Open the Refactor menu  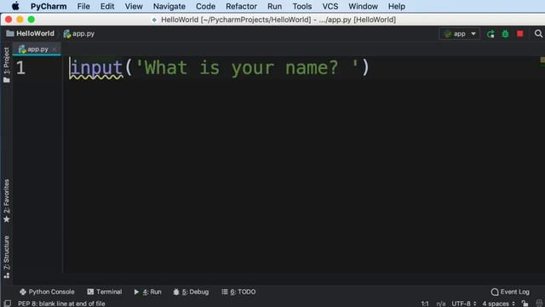point(241,6)
